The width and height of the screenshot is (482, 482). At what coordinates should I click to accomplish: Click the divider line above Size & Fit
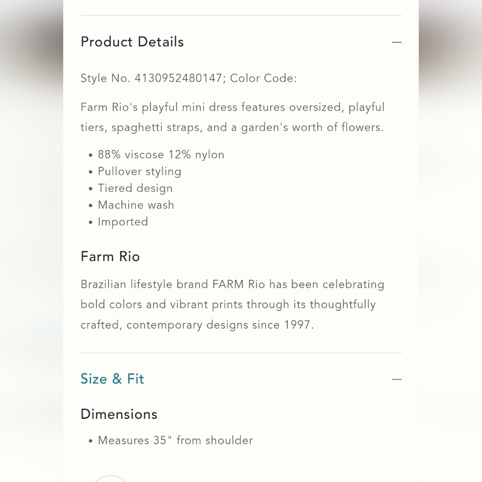pos(241,353)
